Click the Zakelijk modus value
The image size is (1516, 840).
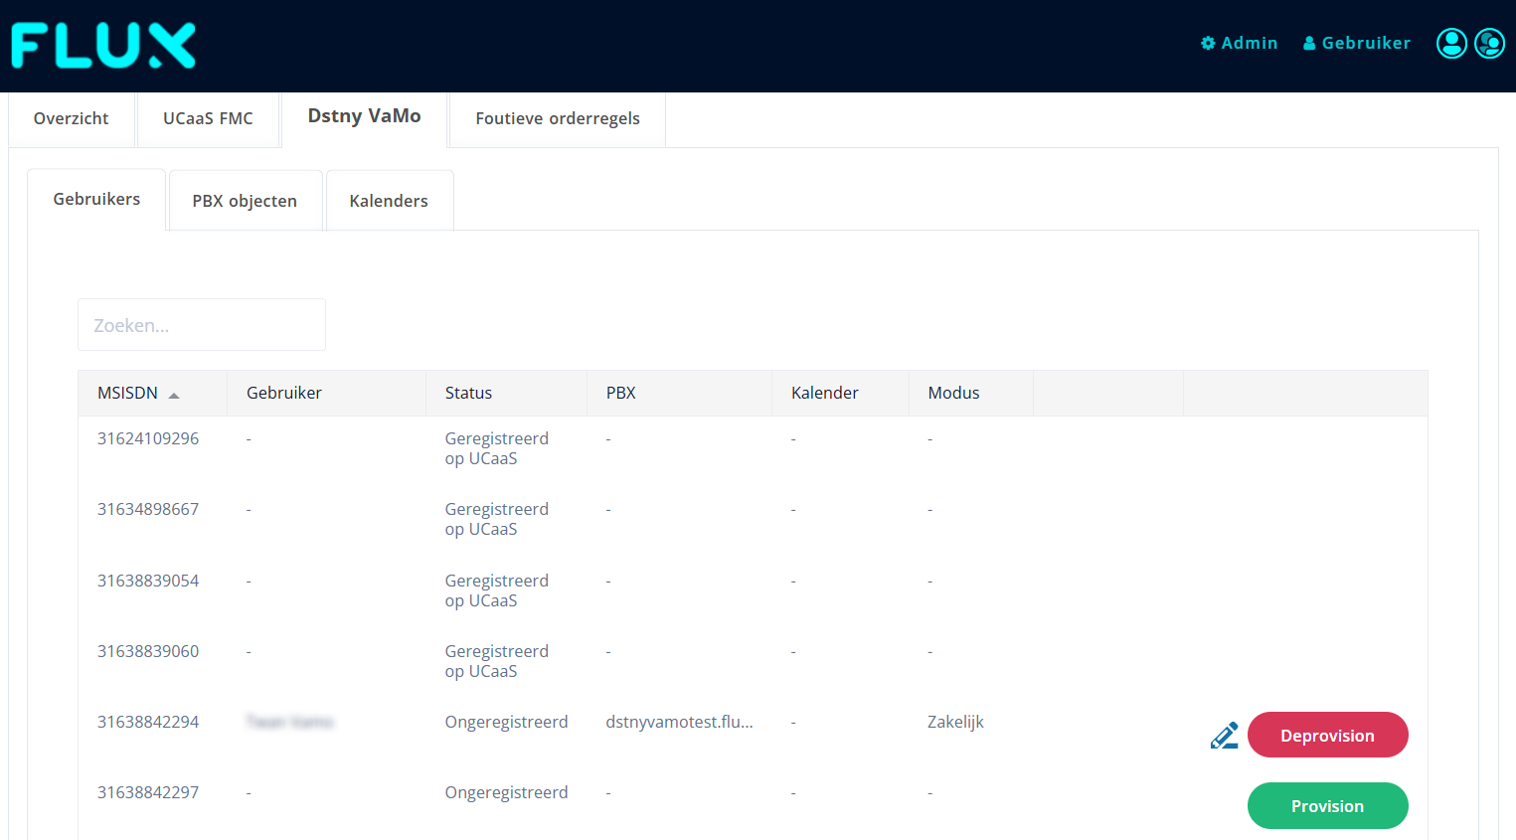click(x=955, y=722)
